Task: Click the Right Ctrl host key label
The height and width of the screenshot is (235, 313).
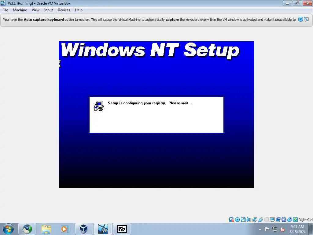Action: [306, 220]
